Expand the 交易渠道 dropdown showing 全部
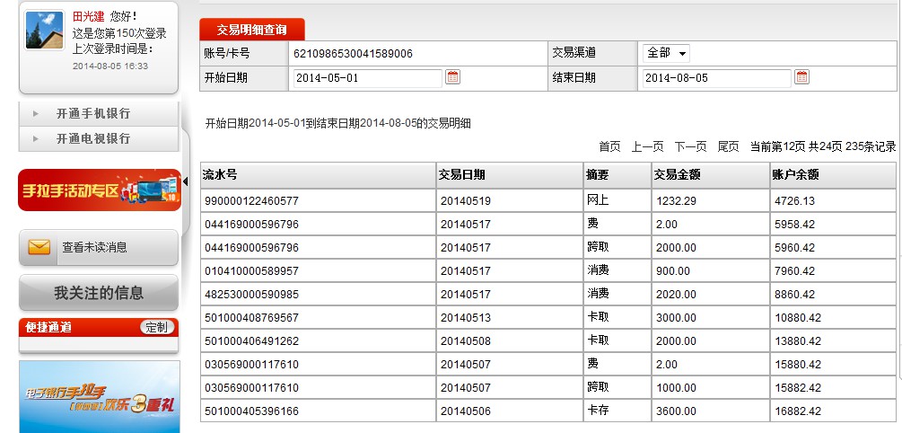Screen dimensions: 902x433 coord(665,53)
